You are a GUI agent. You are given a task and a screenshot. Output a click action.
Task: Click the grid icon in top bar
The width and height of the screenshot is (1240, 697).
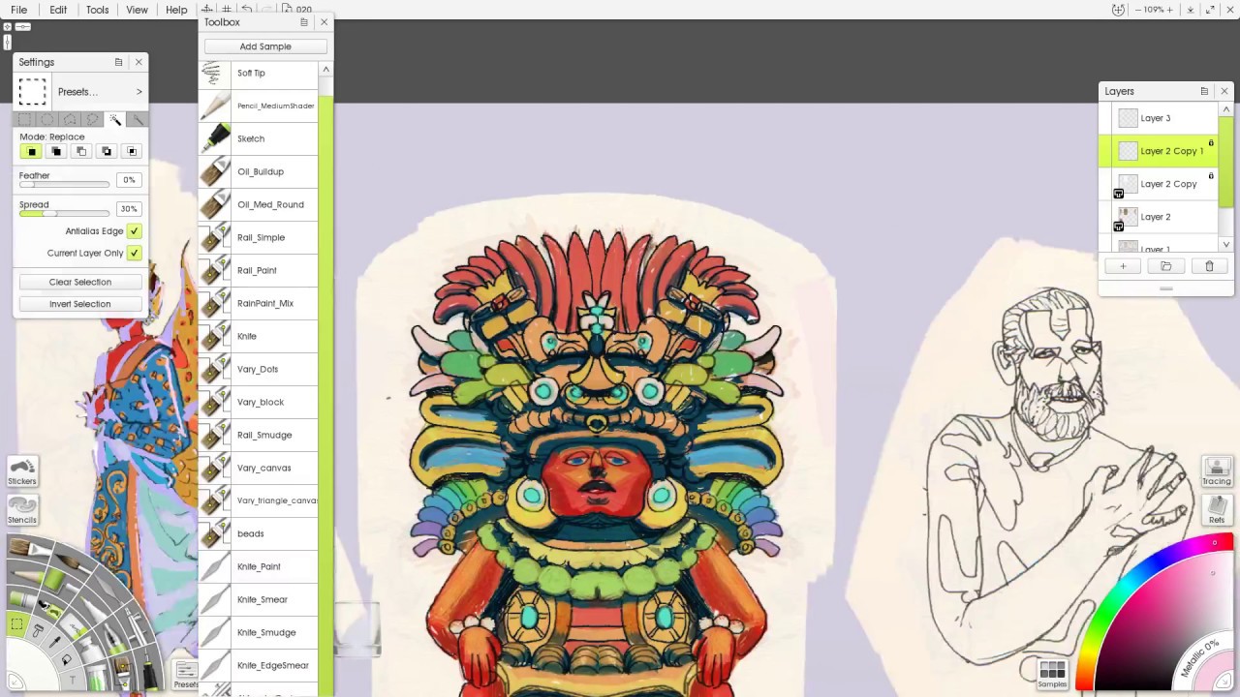click(227, 10)
